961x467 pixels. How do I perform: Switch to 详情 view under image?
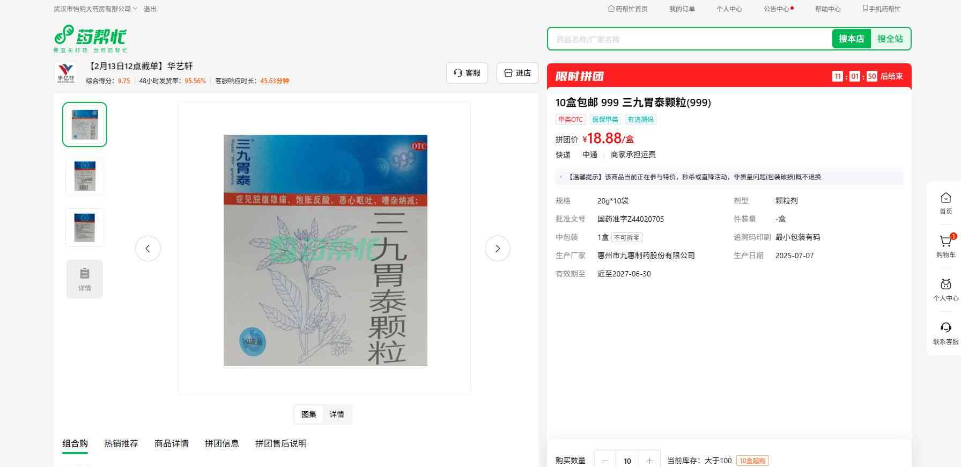click(337, 414)
